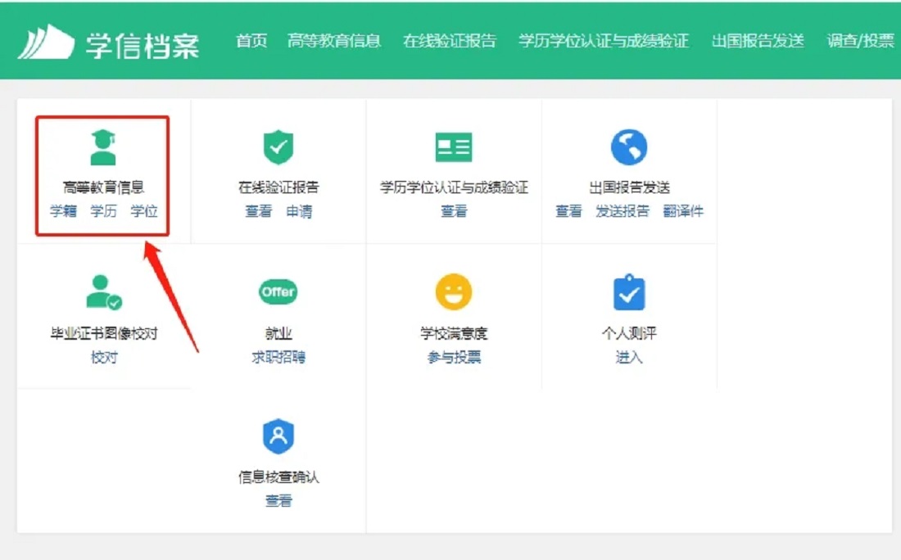Click the 个人测评 checklist icon
The width and height of the screenshot is (901, 560).
tap(628, 291)
